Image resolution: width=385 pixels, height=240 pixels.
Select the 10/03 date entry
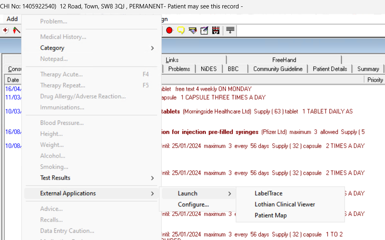[x=13, y=112]
